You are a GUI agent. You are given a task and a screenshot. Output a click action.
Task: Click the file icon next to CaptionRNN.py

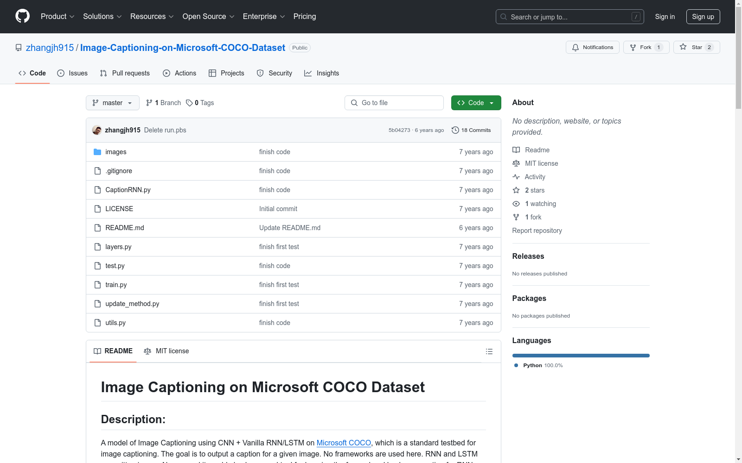pyautogui.click(x=97, y=190)
